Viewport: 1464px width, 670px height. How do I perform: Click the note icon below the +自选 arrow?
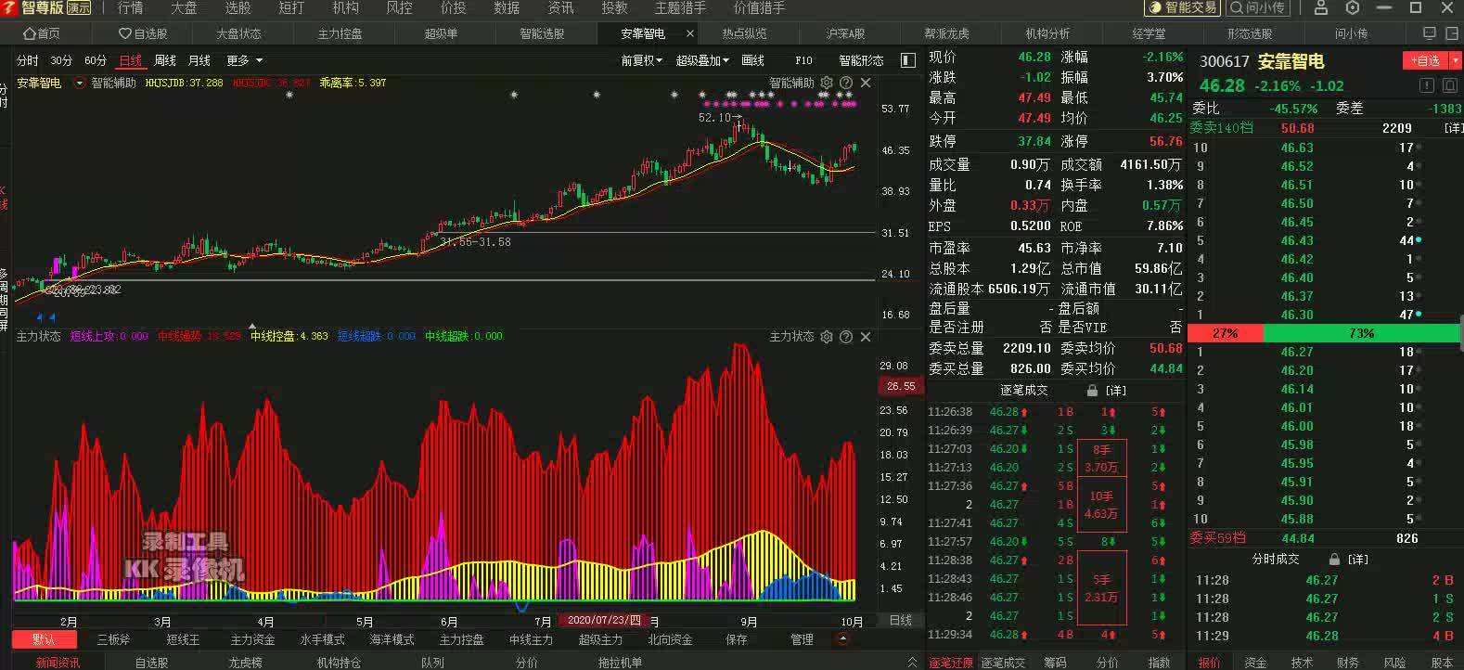tap(1448, 84)
